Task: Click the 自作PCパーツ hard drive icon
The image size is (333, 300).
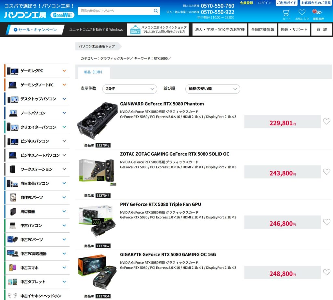Action: point(13,197)
